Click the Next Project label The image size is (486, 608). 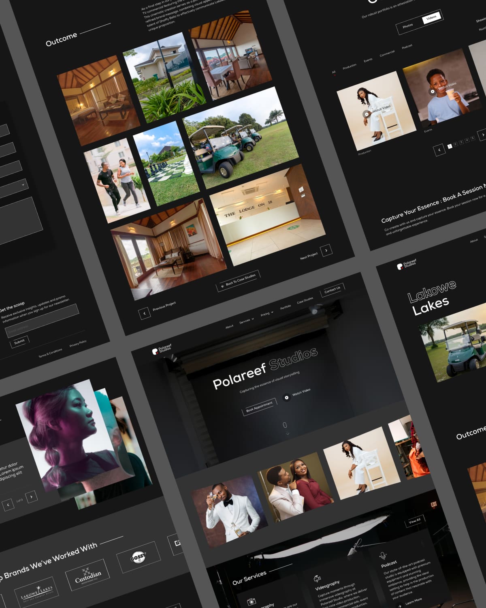[309, 257]
